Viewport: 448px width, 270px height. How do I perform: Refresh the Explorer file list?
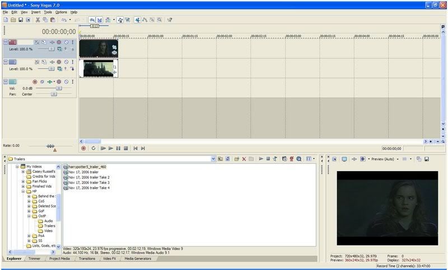point(227,159)
